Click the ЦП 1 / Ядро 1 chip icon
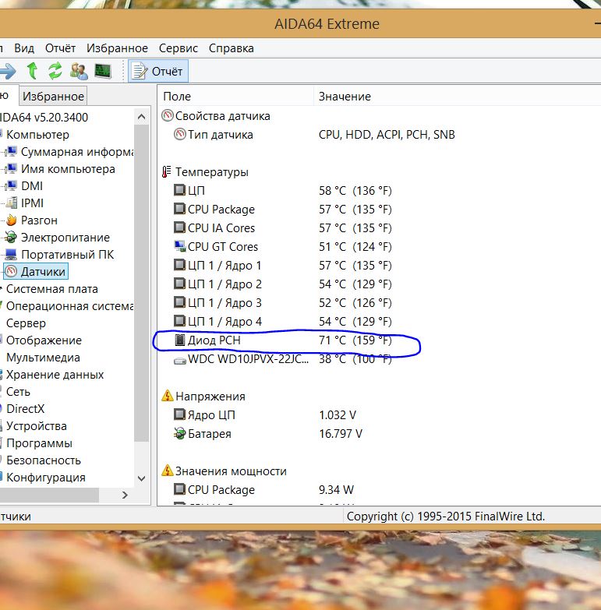 point(179,265)
